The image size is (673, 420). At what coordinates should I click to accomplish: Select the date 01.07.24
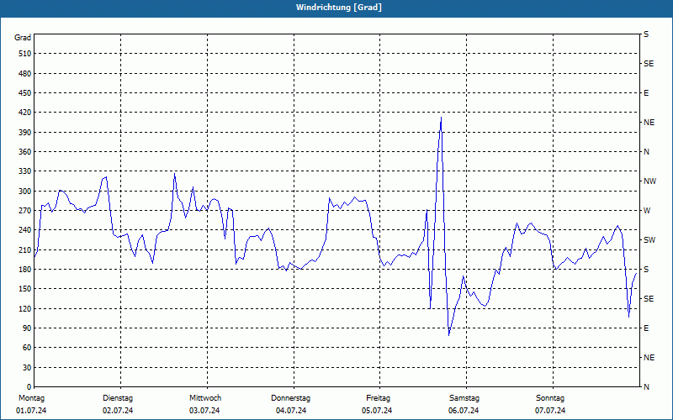[x=31, y=411]
